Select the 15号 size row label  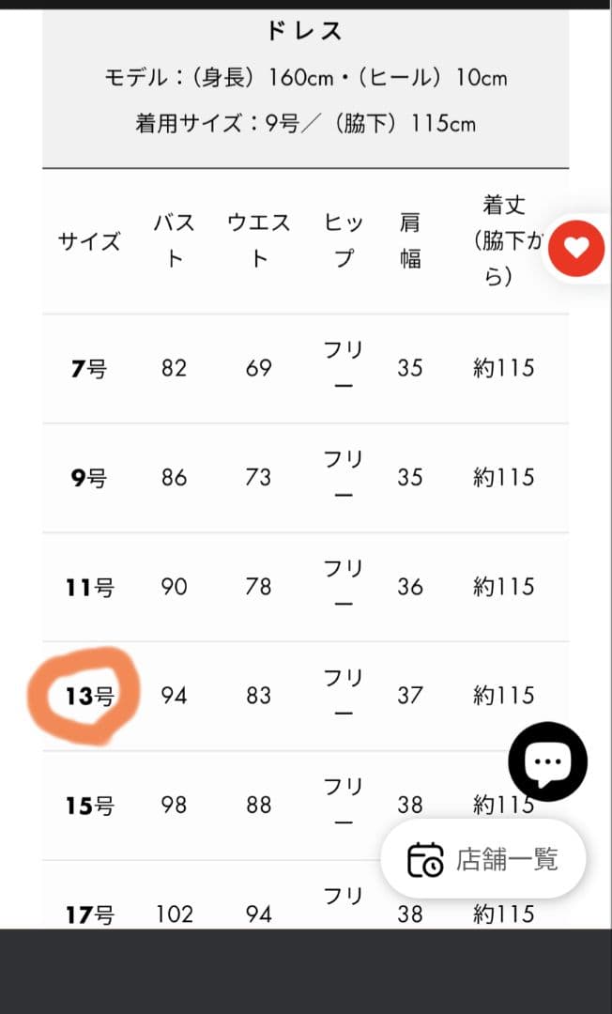(89, 805)
